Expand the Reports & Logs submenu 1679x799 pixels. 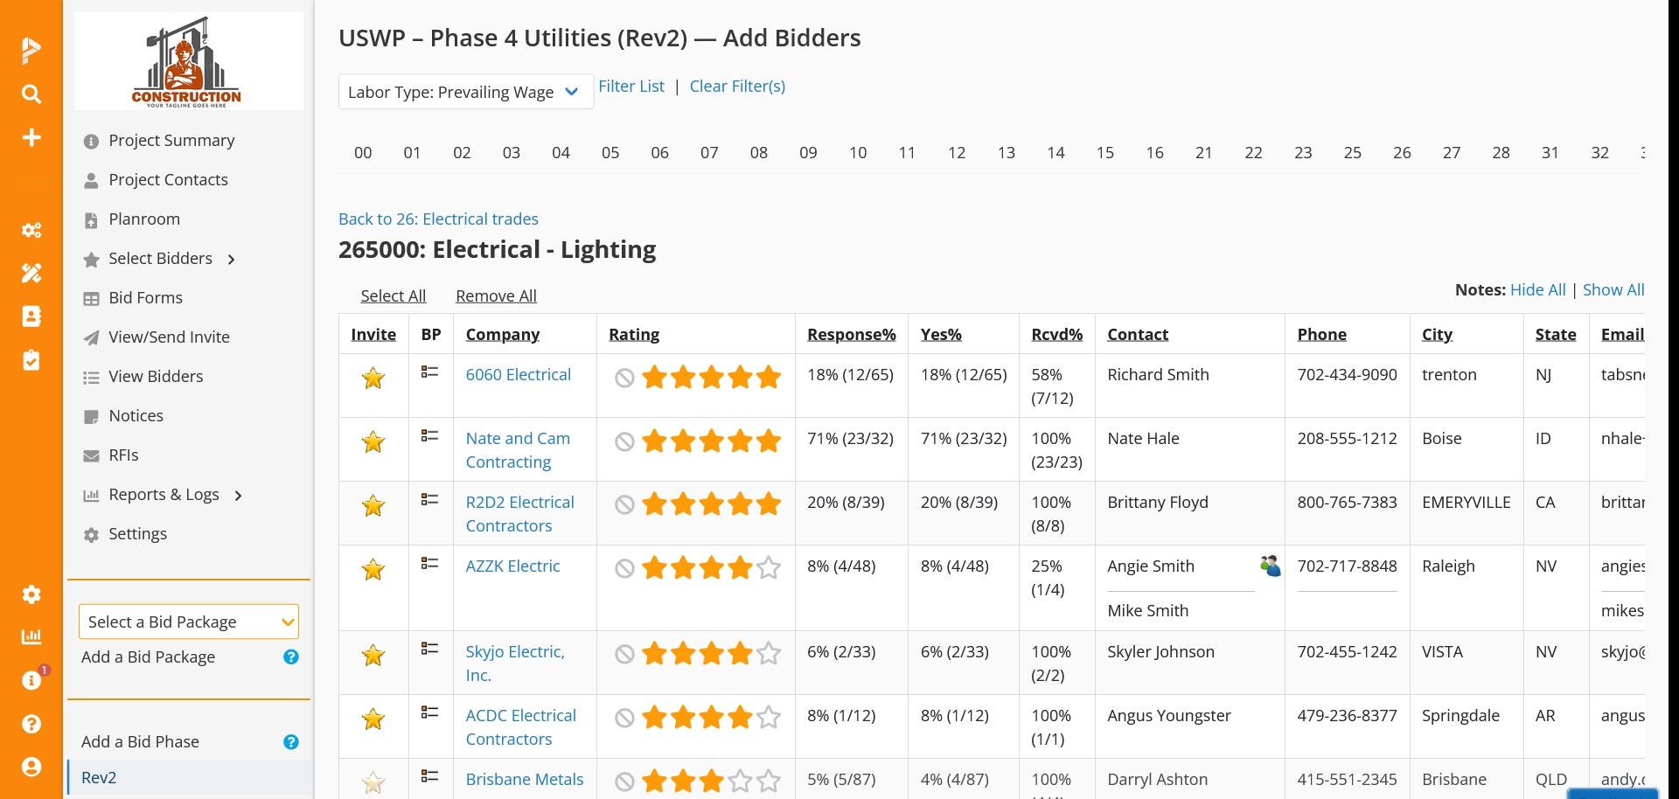pyautogui.click(x=238, y=496)
